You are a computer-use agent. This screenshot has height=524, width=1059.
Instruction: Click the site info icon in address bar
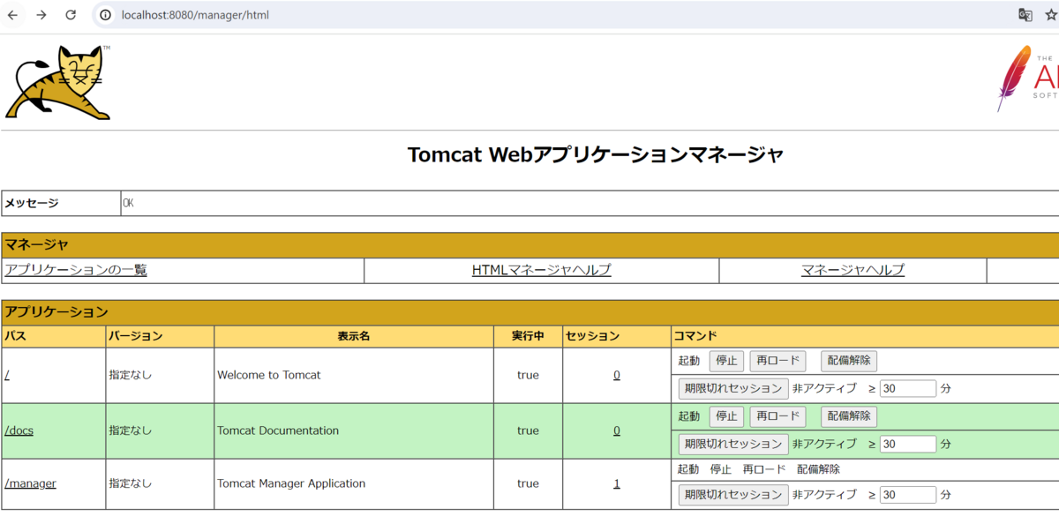coord(106,15)
